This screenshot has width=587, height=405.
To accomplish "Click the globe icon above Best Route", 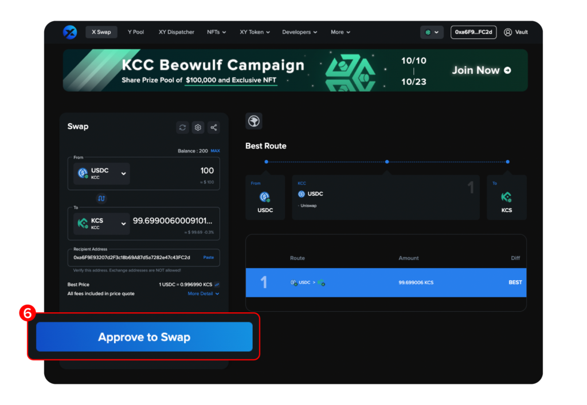I will point(254,121).
